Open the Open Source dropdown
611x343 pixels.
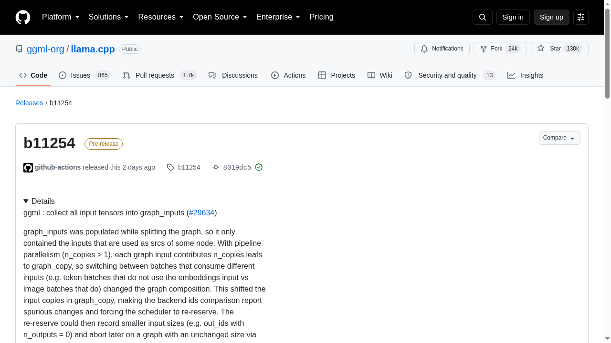click(x=220, y=17)
